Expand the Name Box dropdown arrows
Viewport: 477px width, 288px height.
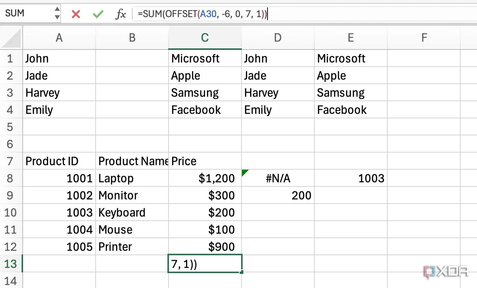[57, 13]
